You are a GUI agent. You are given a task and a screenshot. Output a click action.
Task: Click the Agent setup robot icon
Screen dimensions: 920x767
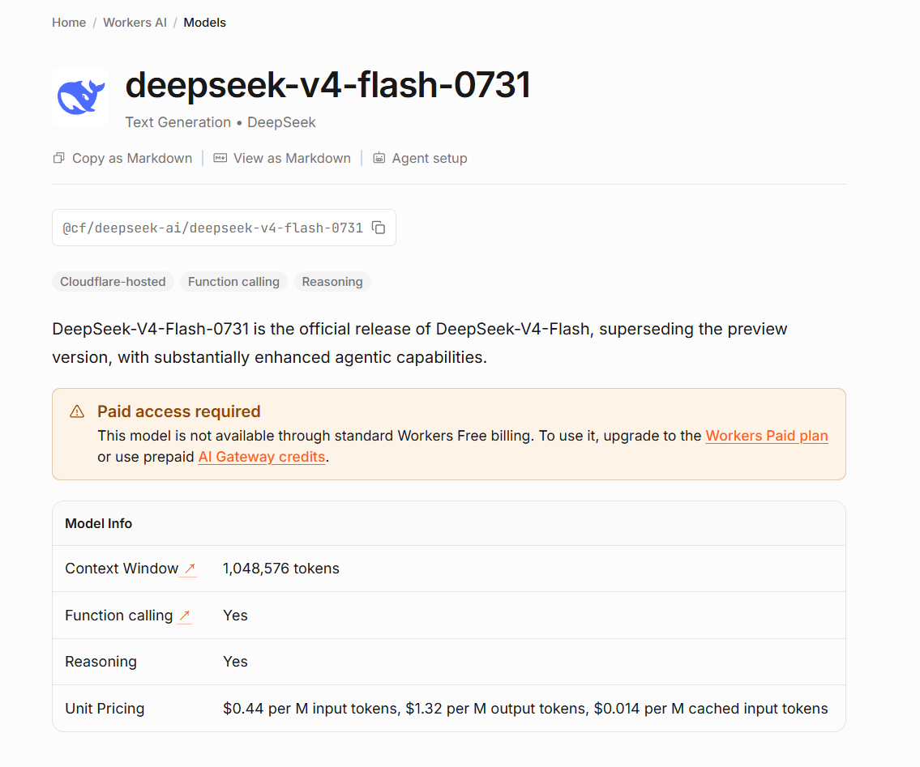[379, 158]
